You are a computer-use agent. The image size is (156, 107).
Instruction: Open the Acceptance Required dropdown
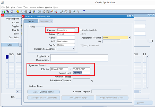point(129,38)
